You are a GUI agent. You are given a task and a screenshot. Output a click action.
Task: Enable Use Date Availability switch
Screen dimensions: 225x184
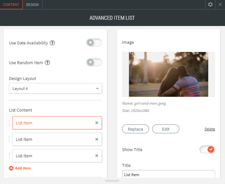pyautogui.click(x=94, y=43)
